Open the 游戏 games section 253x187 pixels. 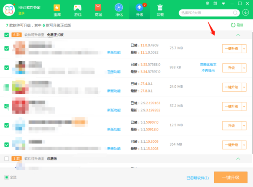[x=78, y=10]
